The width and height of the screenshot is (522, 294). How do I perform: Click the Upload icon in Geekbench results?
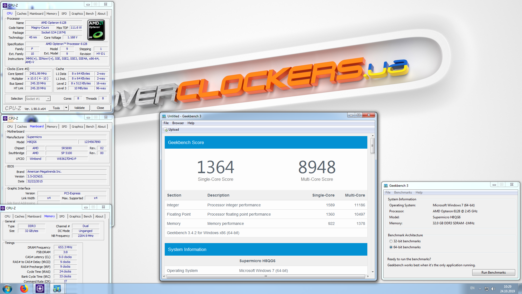point(166,130)
